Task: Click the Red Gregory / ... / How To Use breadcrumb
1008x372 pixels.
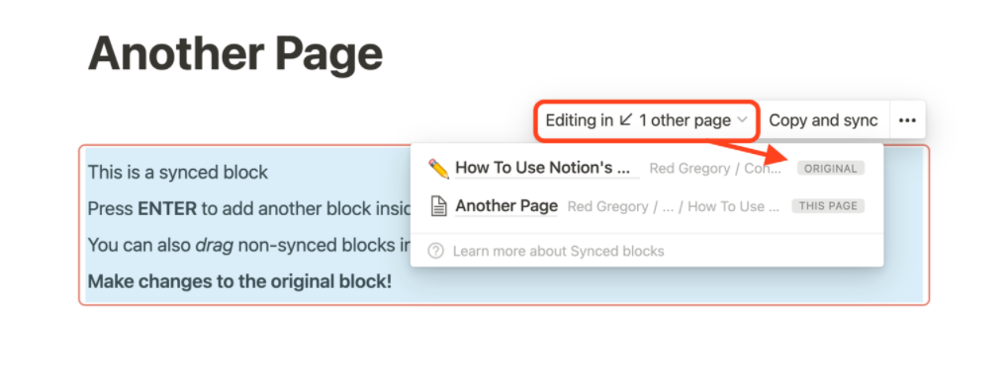Action: coord(674,206)
